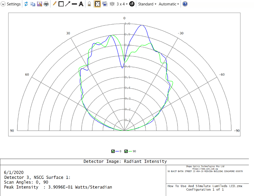
Task: Select the pencil annotation tool
Action: pyautogui.click(x=54, y=4)
